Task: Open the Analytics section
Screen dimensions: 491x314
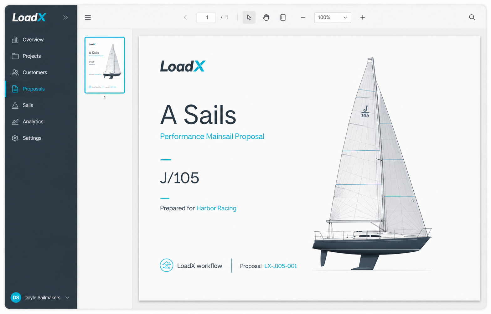Action: pos(41,122)
